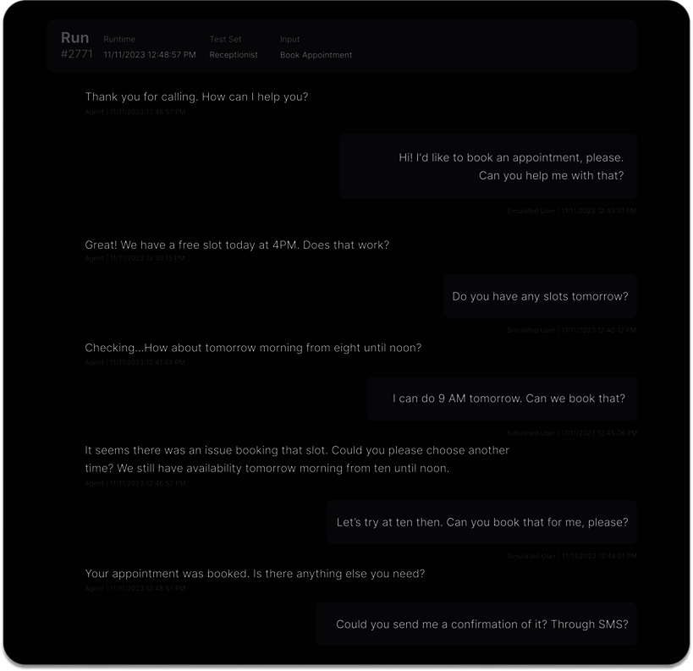The width and height of the screenshot is (693, 671).
Task: Click the timestamp under the 4PM slot message
Action: pyautogui.click(x=135, y=258)
